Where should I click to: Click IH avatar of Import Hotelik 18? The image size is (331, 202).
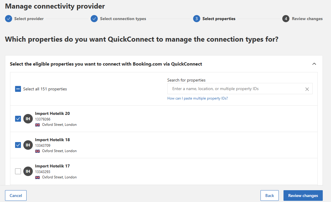click(x=28, y=145)
